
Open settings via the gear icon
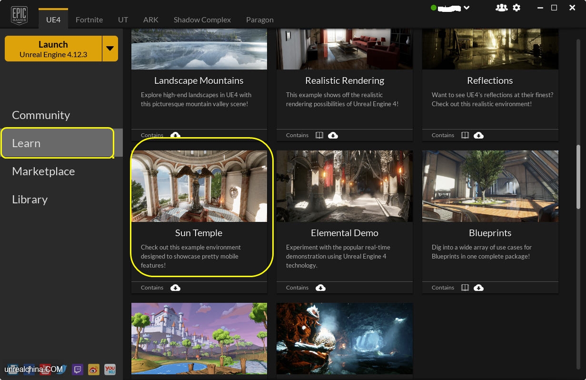point(516,8)
